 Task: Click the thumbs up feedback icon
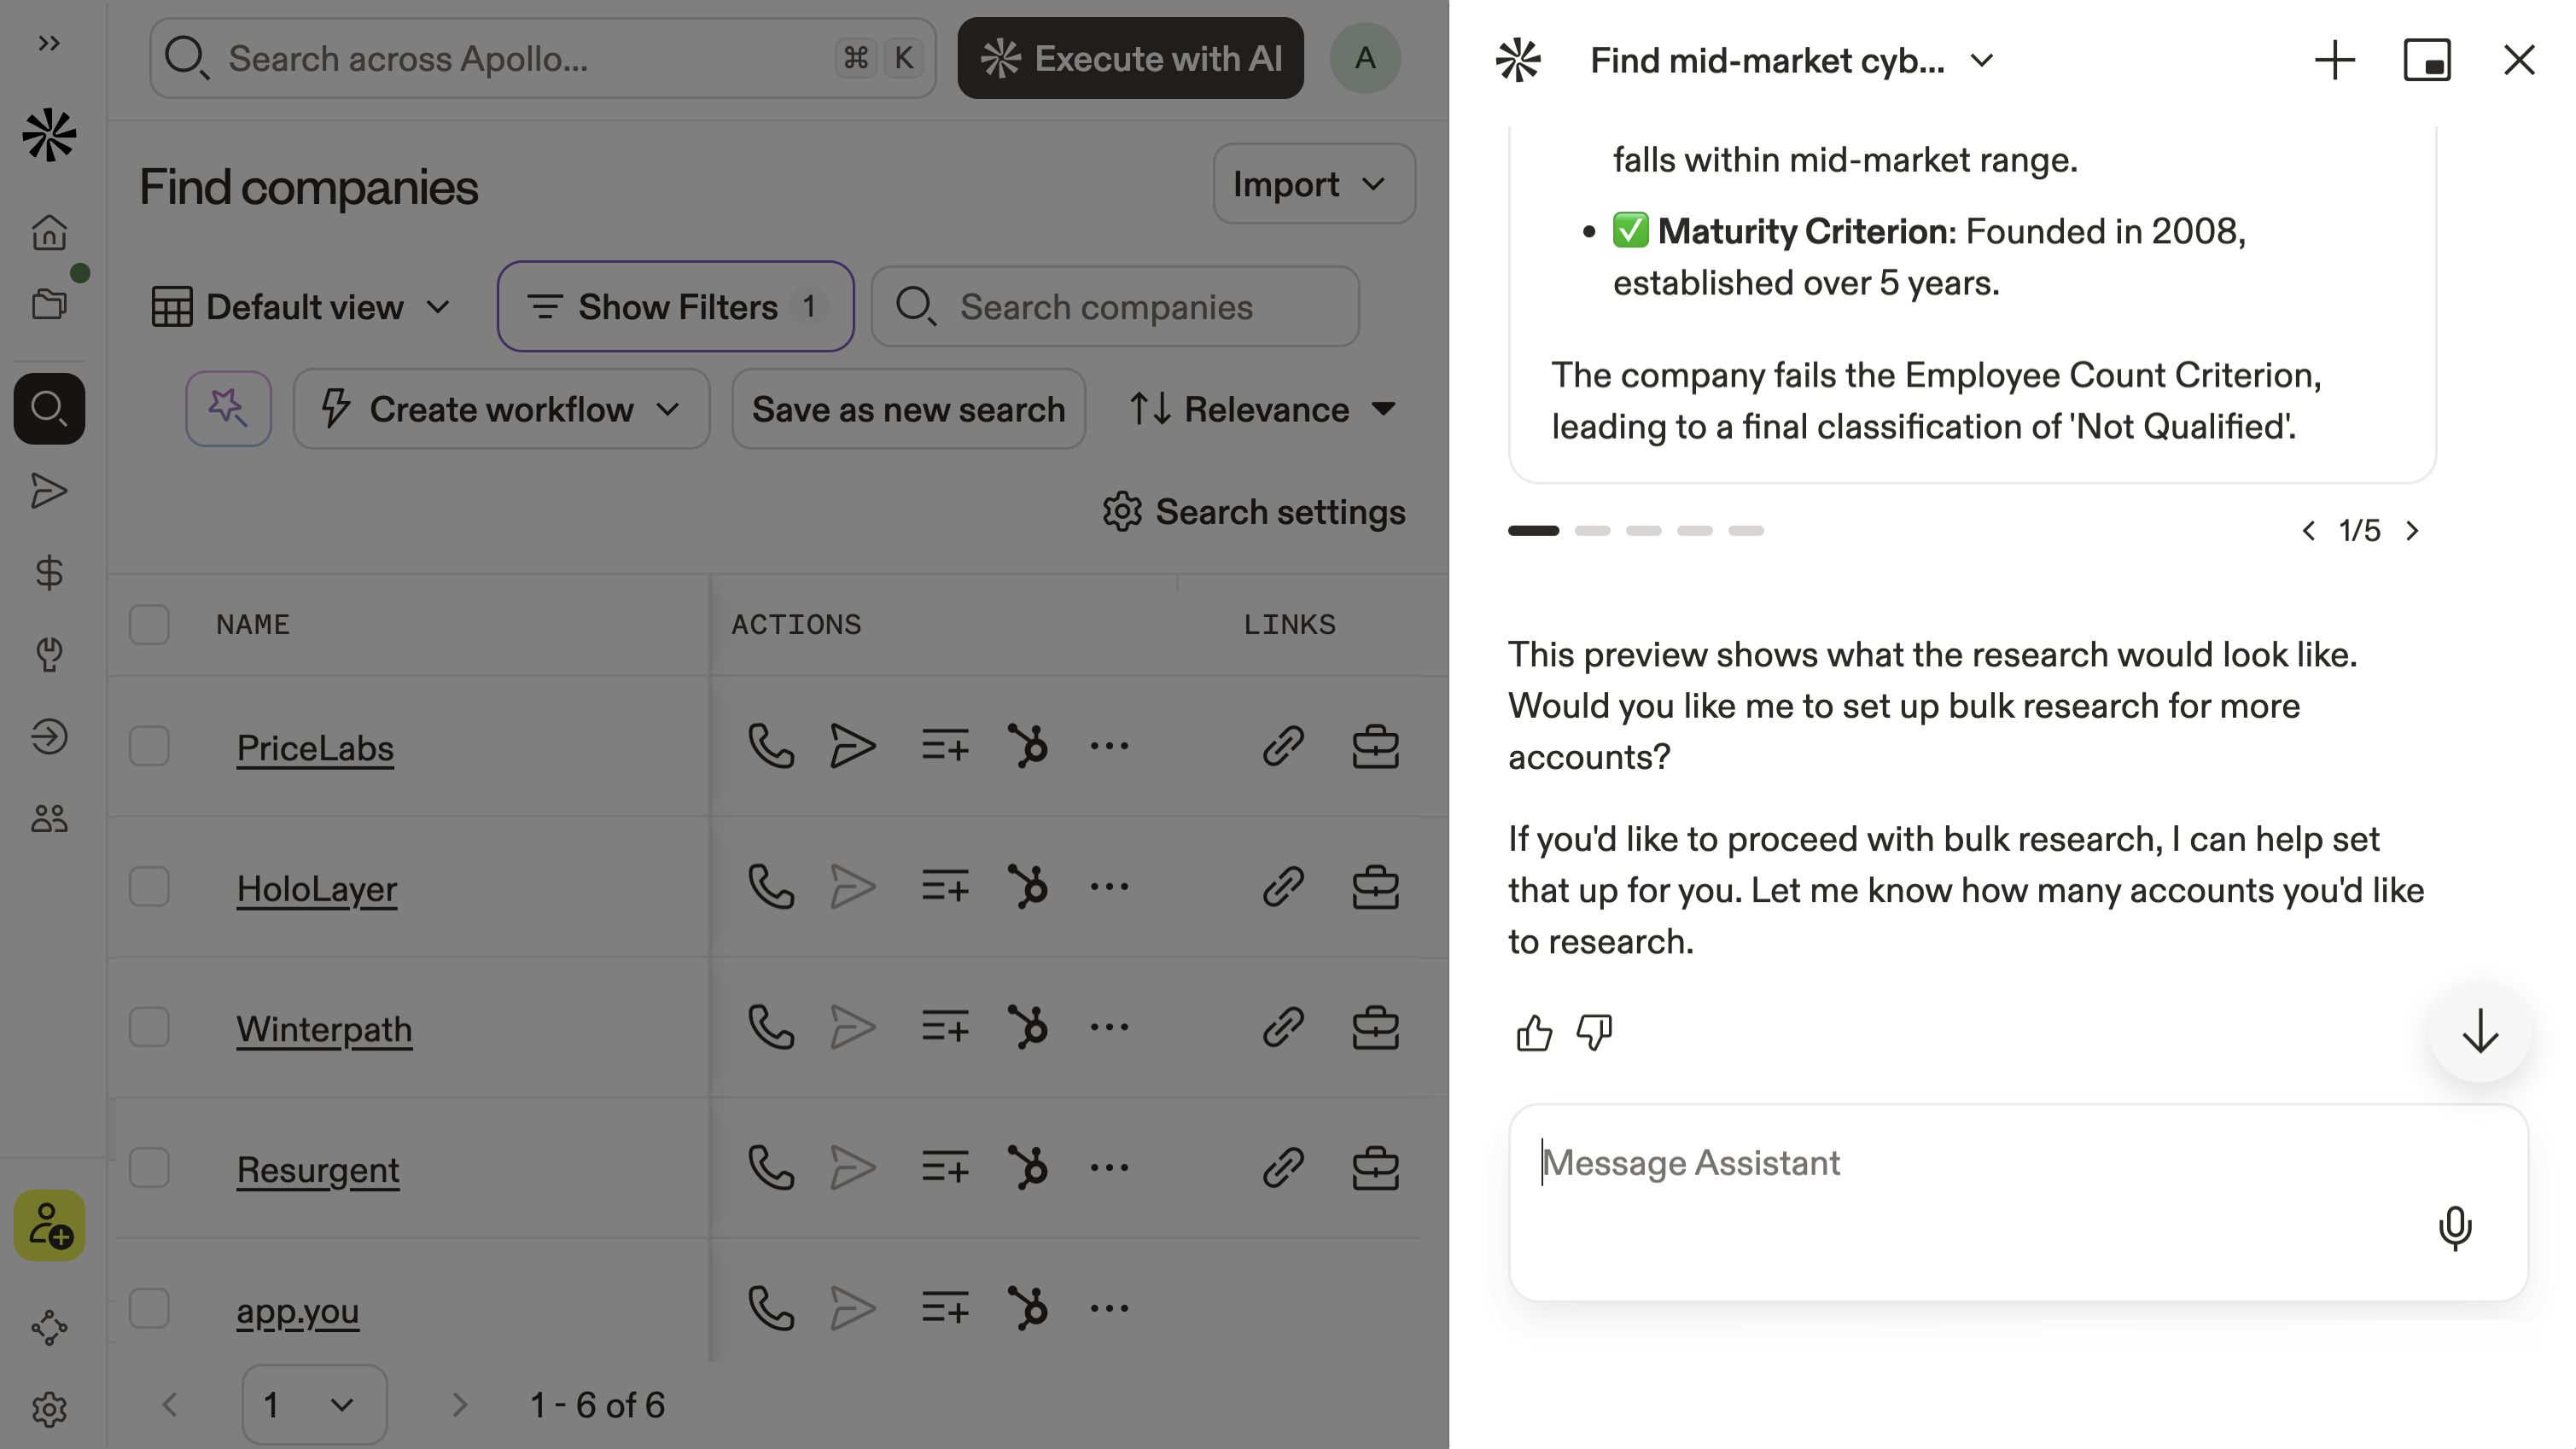click(1533, 1032)
